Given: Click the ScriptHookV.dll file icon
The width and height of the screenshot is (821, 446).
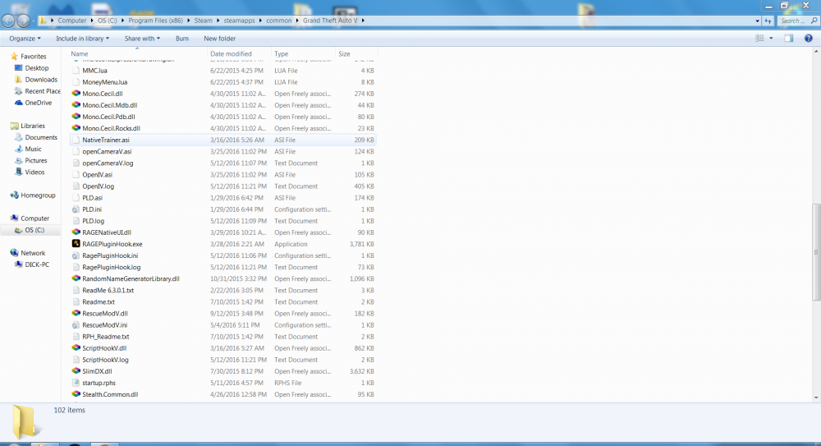Looking at the screenshot, I should 76,348.
